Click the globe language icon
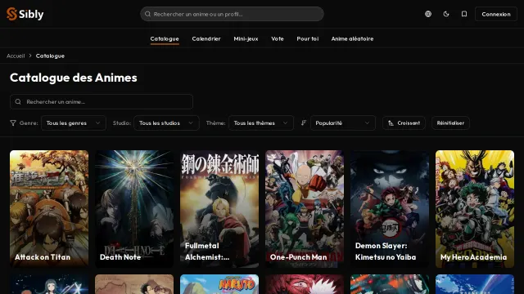Image resolution: width=524 pixels, height=294 pixels. pyautogui.click(x=428, y=14)
